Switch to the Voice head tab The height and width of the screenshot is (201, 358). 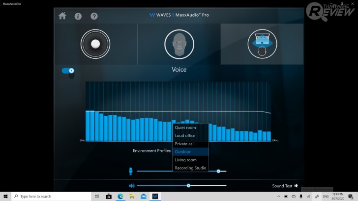[x=179, y=44]
